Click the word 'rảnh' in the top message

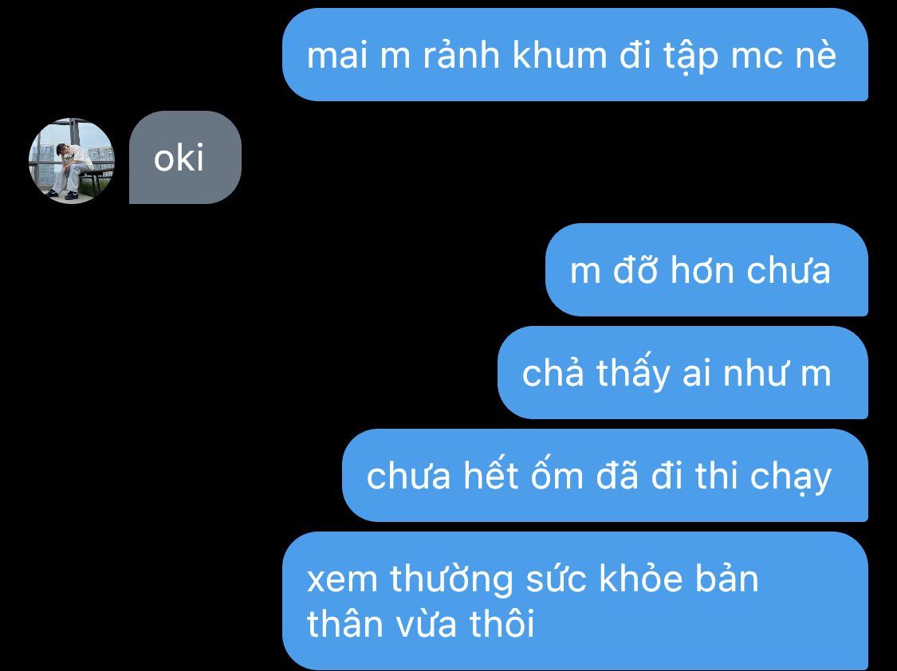(x=461, y=56)
